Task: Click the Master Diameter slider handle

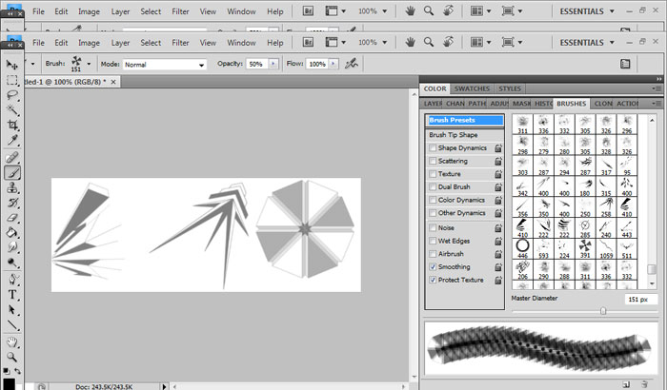Action: 603,311
